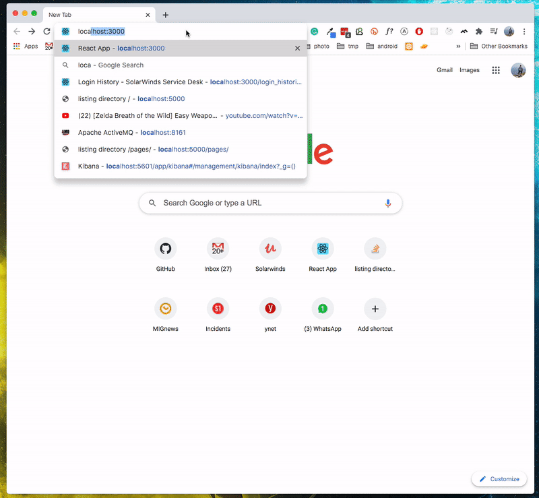This screenshot has height=498, width=539.
Task: Open the Chrome three-dot menu
Action: coord(524,32)
